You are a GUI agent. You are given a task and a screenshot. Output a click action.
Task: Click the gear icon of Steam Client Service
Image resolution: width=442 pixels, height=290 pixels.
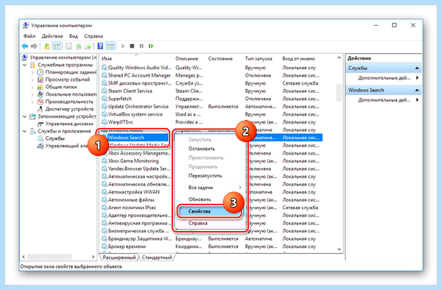coord(105,91)
